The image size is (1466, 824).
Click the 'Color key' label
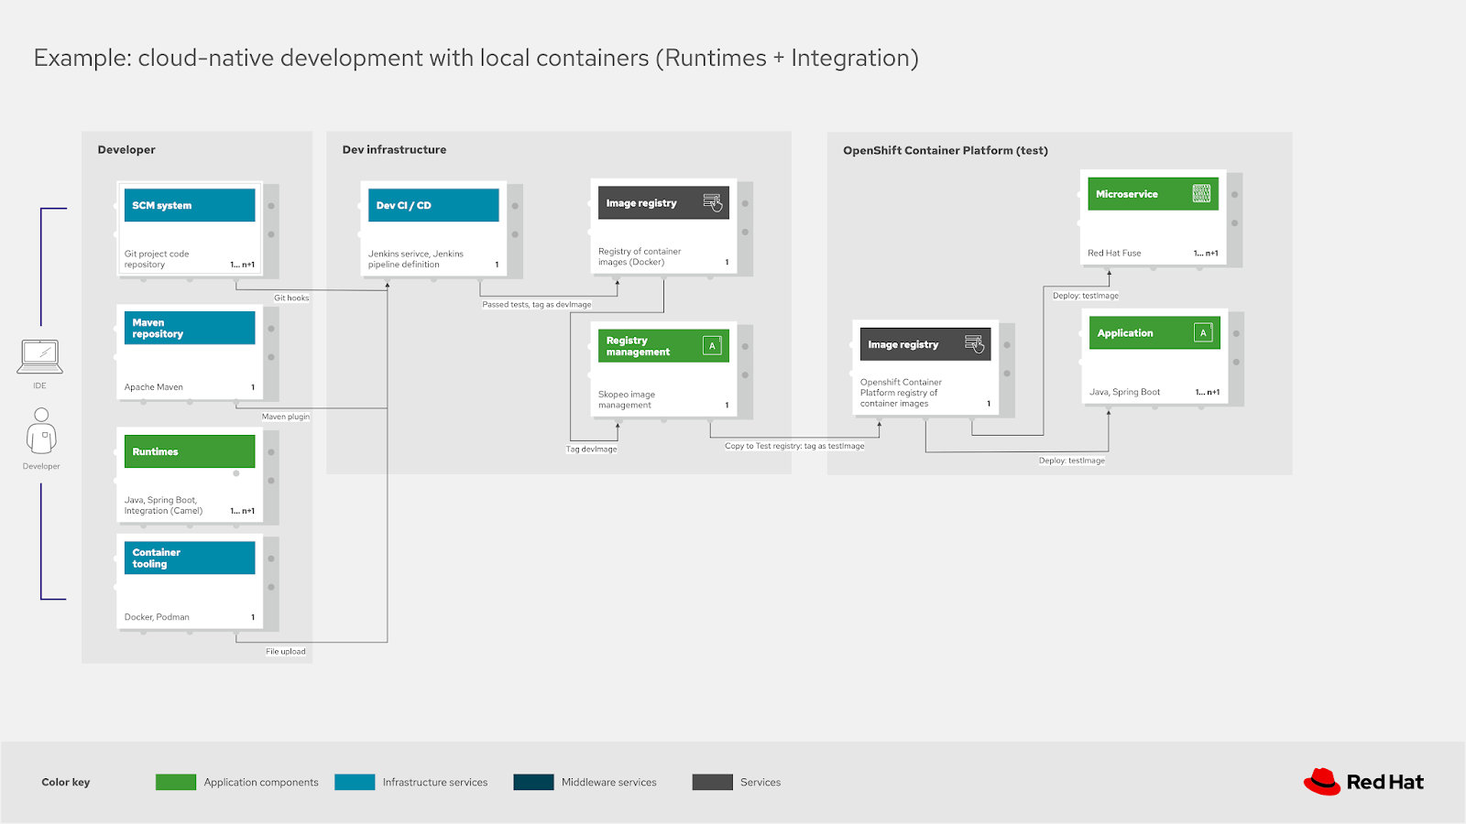click(66, 782)
